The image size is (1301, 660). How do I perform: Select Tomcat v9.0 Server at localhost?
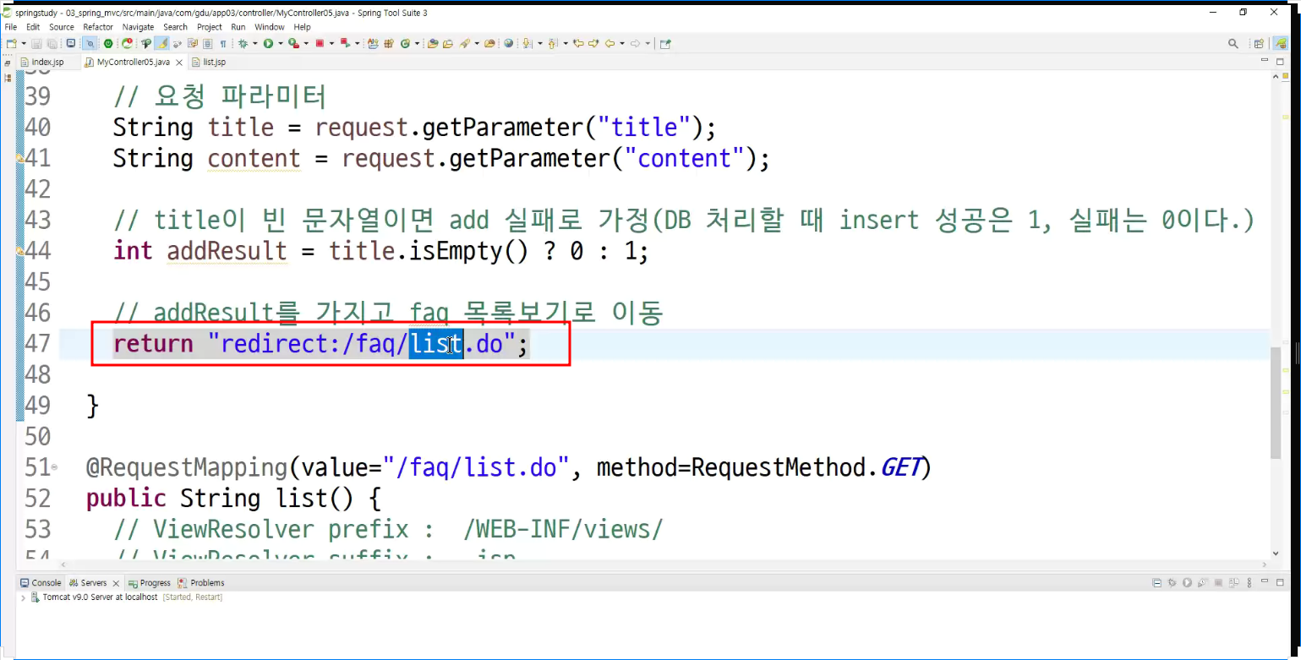pyautogui.click(x=100, y=597)
